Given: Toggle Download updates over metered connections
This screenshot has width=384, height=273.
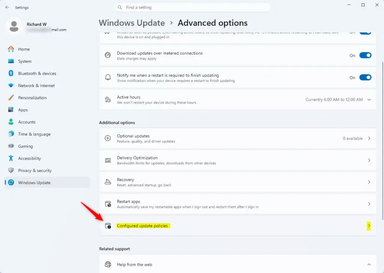Looking at the screenshot, I should [365, 55].
